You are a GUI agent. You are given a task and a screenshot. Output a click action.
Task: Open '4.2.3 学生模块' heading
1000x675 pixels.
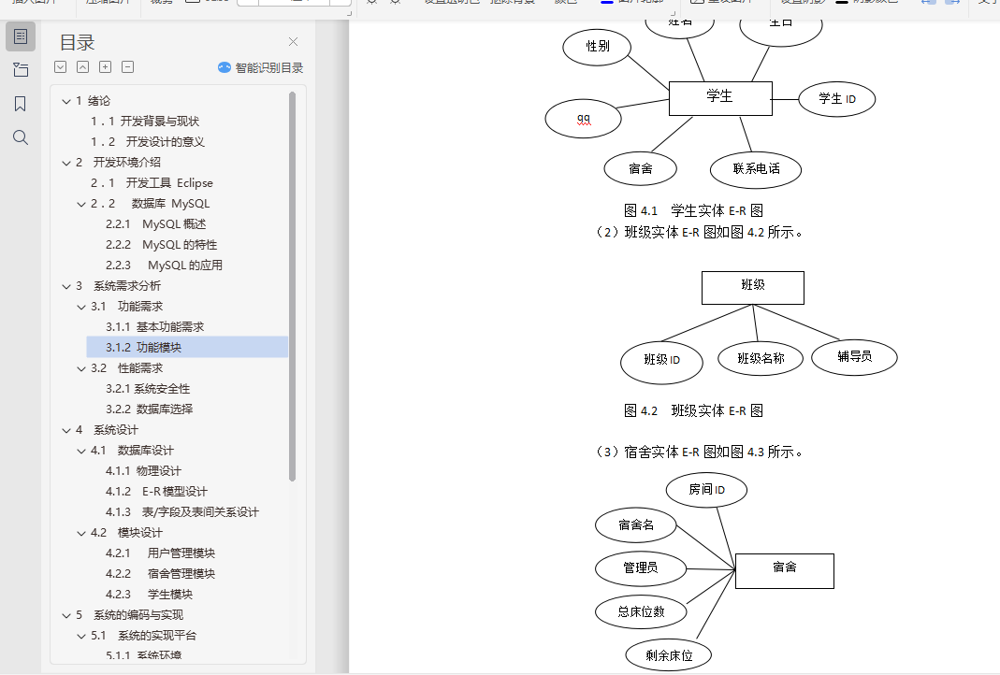150,594
